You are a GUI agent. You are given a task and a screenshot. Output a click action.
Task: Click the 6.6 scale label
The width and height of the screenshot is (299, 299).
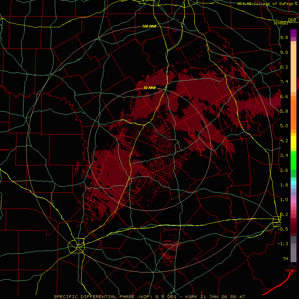[284, 96]
